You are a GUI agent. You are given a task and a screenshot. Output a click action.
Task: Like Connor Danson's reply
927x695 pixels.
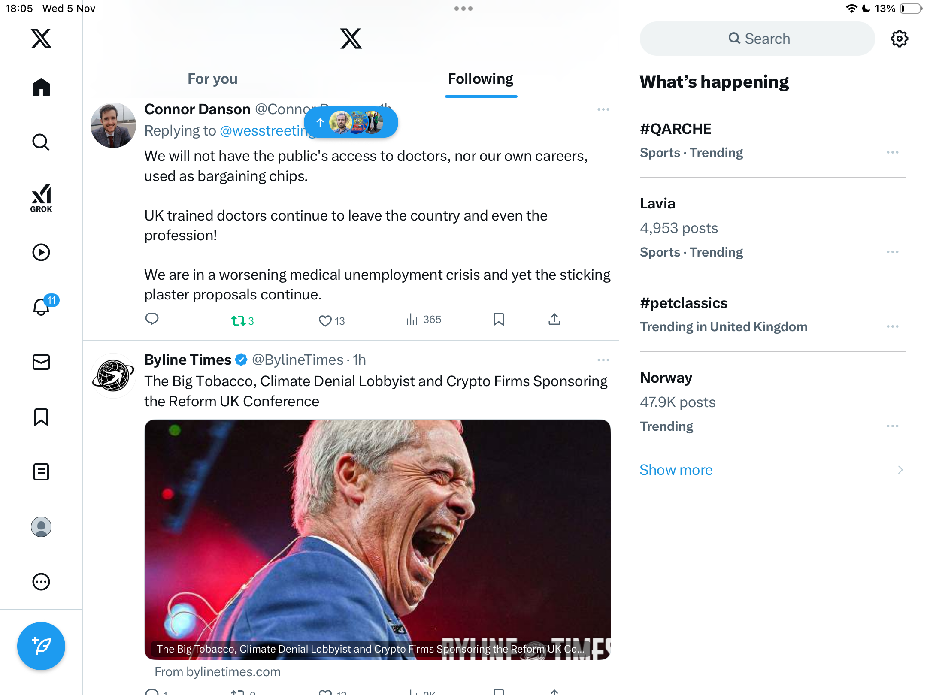pos(325,320)
